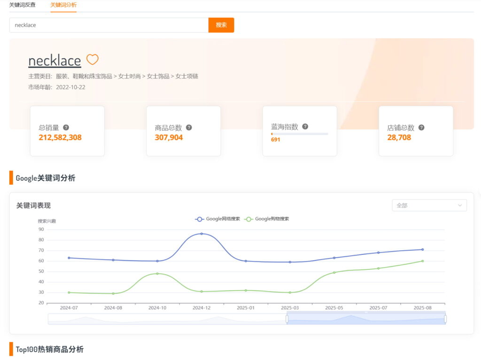Viewport: 481px width, 361px height.
Task: Click the 店铺总数 info icon
Action: (x=421, y=127)
